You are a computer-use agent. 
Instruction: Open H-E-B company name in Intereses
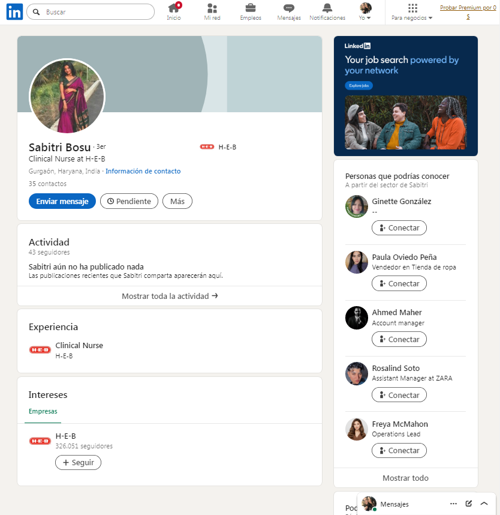65,436
